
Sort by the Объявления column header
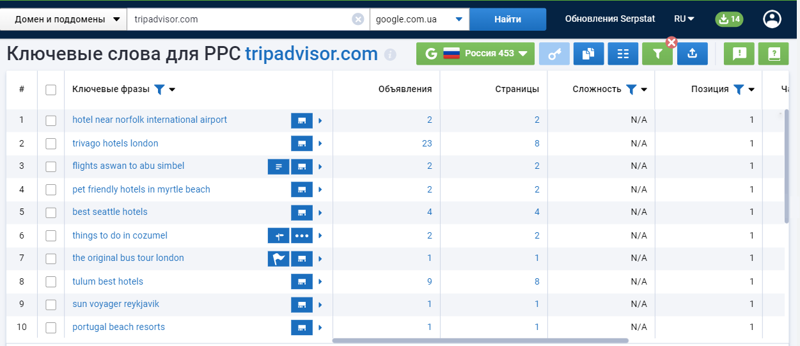[x=405, y=90]
